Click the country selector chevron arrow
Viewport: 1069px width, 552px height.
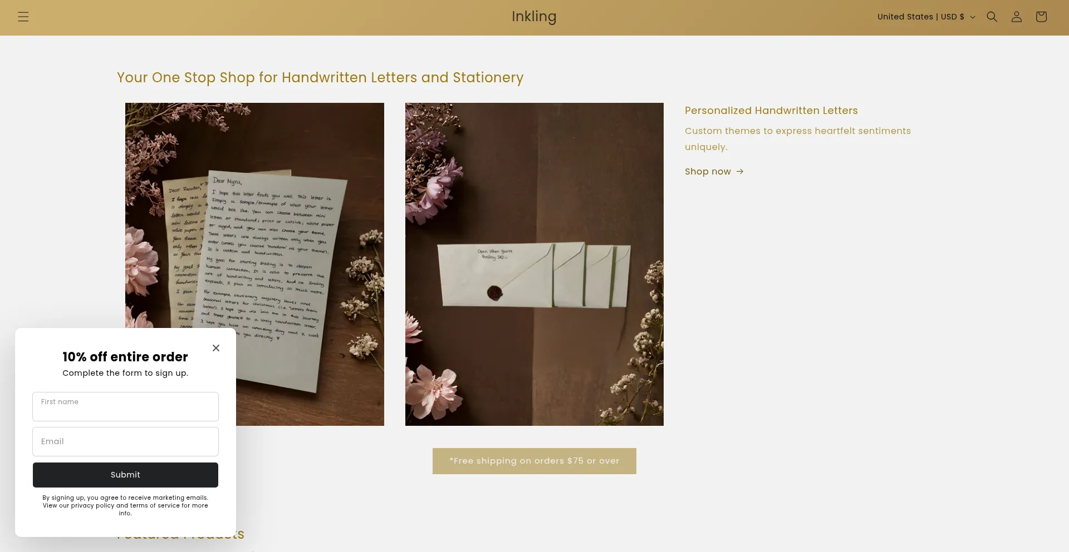pos(973,17)
